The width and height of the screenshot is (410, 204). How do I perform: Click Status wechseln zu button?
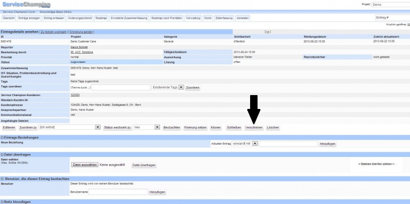(x=117, y=128)
